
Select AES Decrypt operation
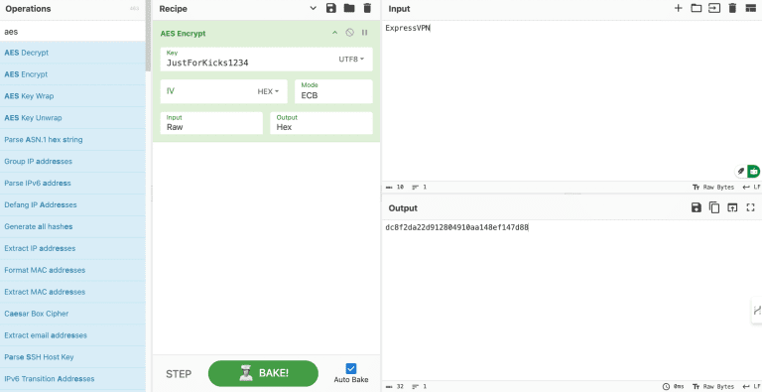[72, 53]
